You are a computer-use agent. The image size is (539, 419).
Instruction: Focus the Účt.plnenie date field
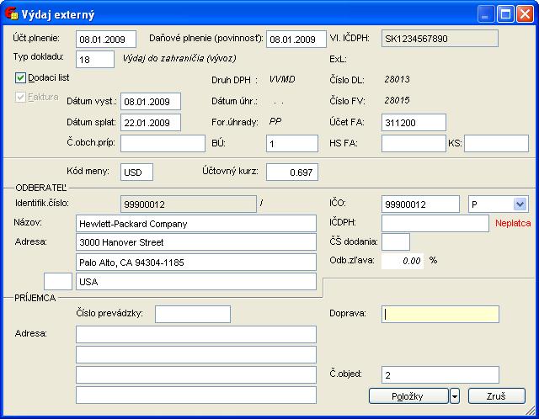106,40
